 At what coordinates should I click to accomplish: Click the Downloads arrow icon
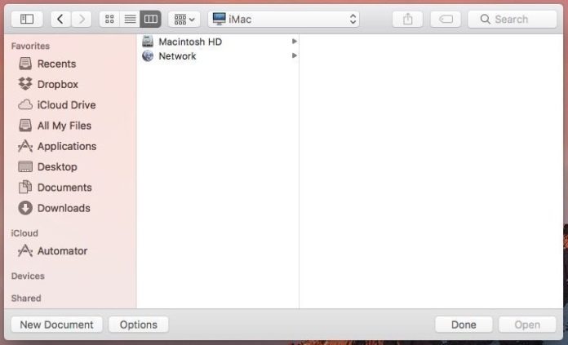pos(25,208)
